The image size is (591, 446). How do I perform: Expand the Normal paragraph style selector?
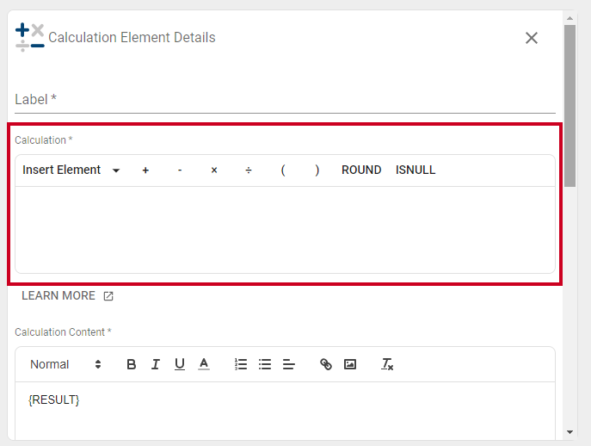tap(65, 364)
